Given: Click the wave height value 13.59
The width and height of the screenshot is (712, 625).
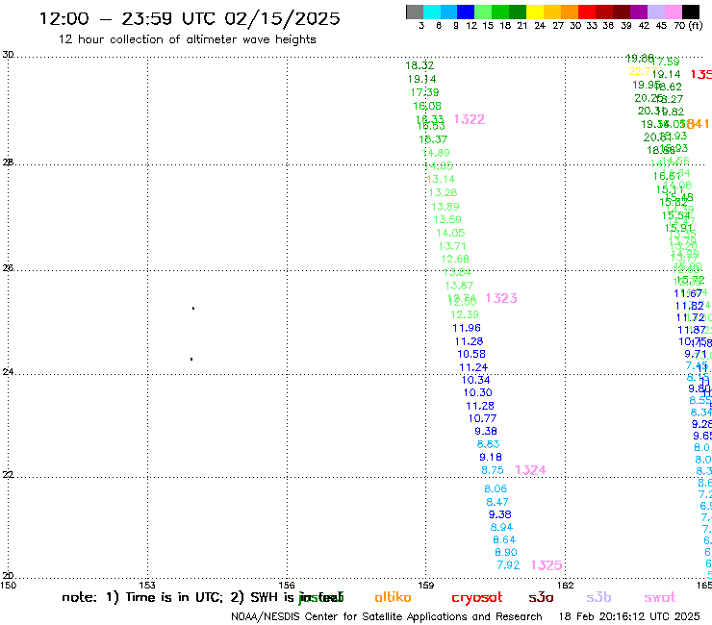Looking at the screenshot, I should pos(447,219).
